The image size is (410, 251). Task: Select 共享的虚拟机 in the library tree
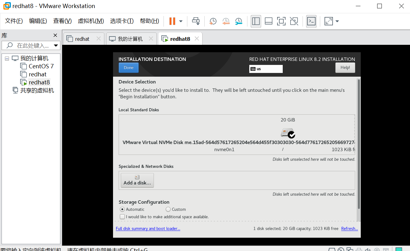tap(37, 90)
